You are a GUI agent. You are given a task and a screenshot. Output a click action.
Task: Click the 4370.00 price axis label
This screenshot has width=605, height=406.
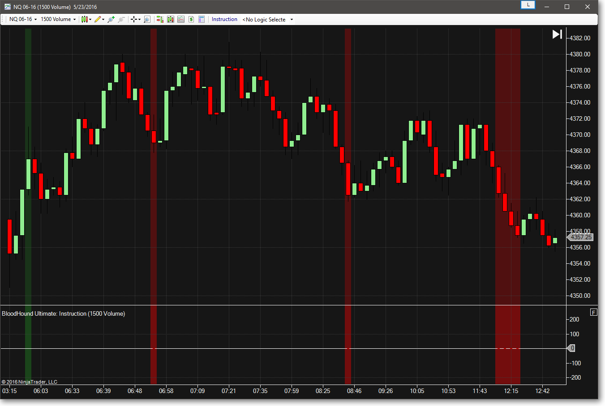(x=580, y=135)
